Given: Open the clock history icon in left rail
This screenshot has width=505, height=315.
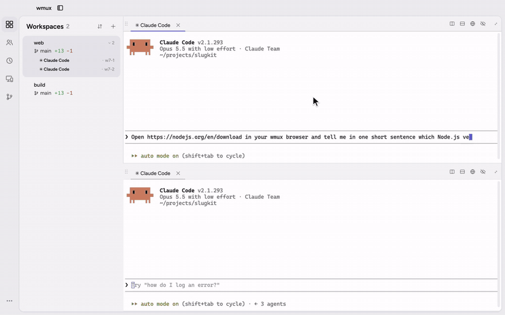Looking at the screenshot, I should coord(10,61).
